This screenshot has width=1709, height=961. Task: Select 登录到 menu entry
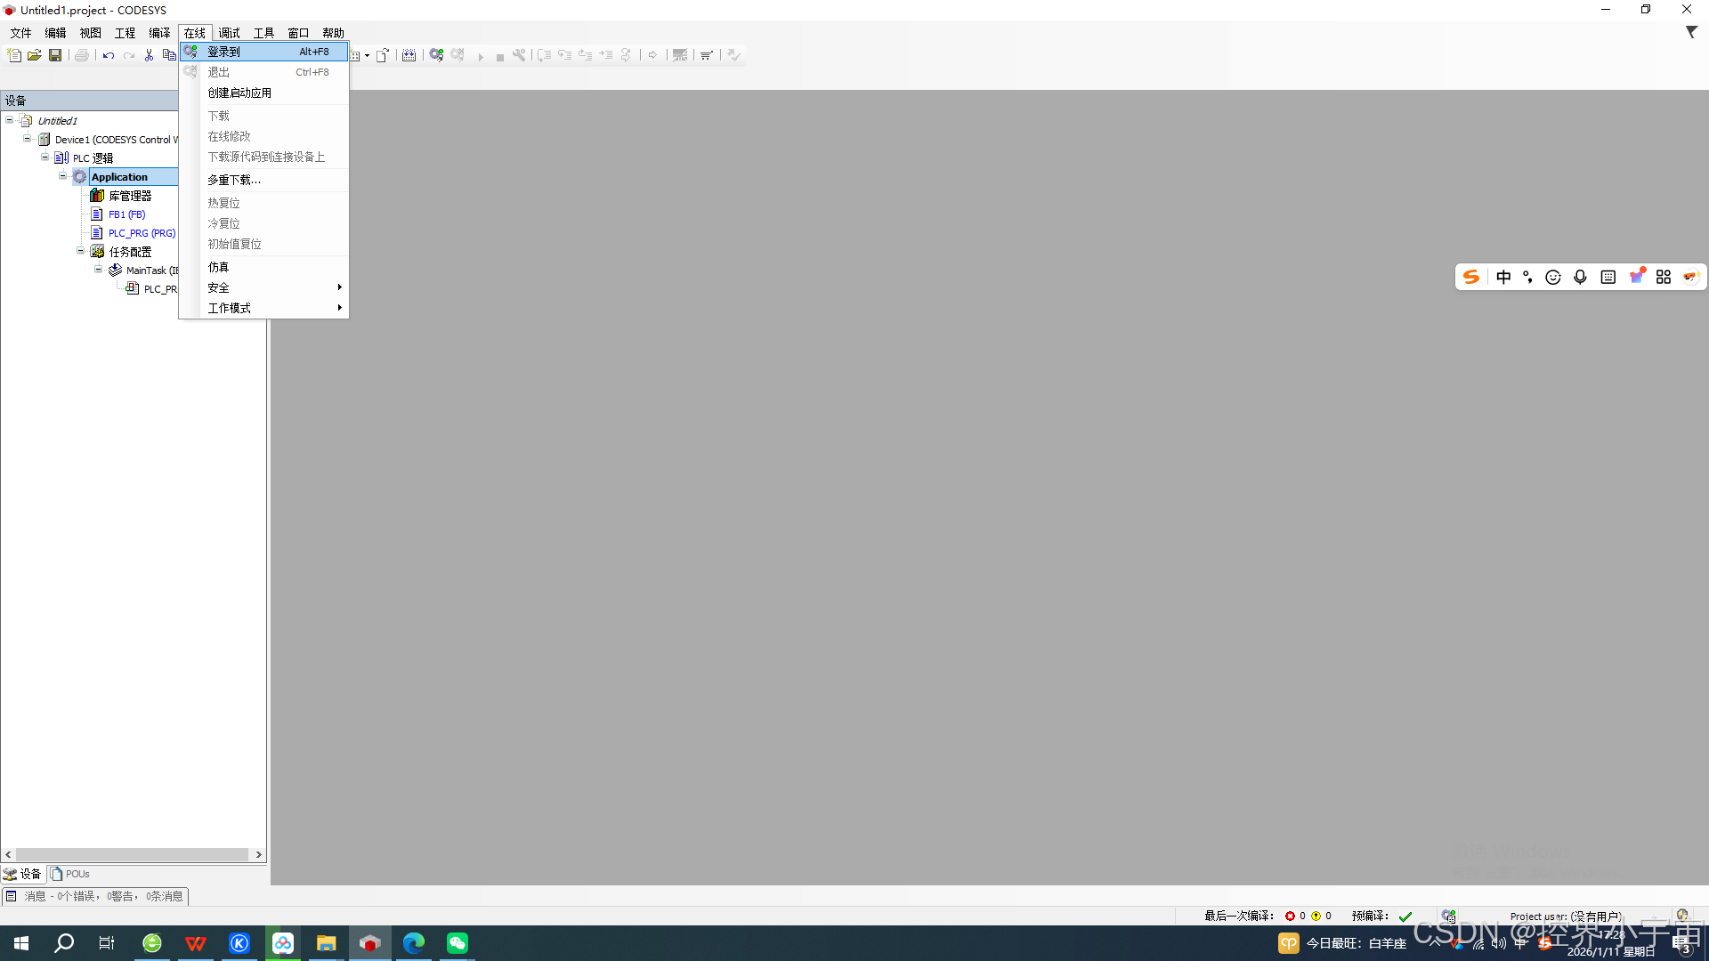point(224,52)
